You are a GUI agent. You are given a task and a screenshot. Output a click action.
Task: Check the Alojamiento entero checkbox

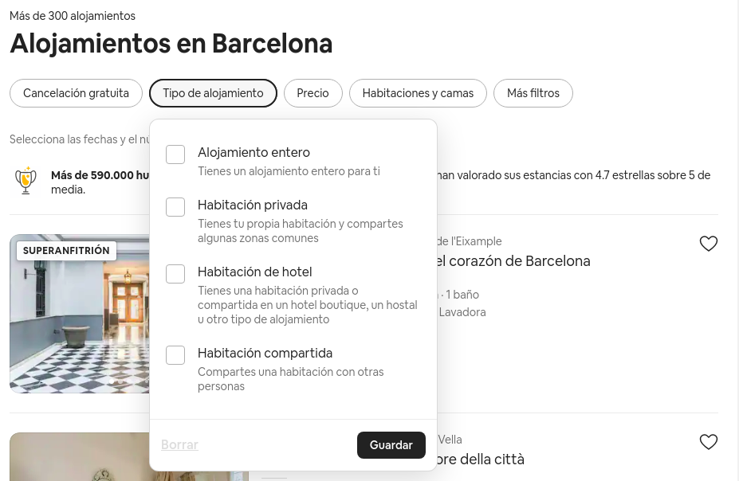175,154
